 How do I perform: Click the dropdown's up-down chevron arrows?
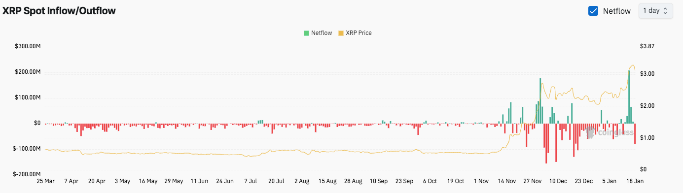pos(665,11)
